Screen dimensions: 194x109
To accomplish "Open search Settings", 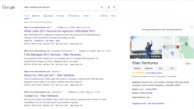I will pyautogui.click(x=104, y=16).
